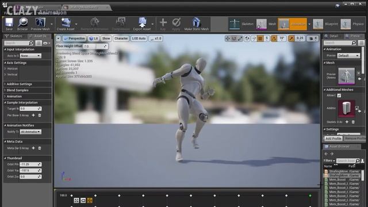Switch to Physics mode tab

coord(351,24)
